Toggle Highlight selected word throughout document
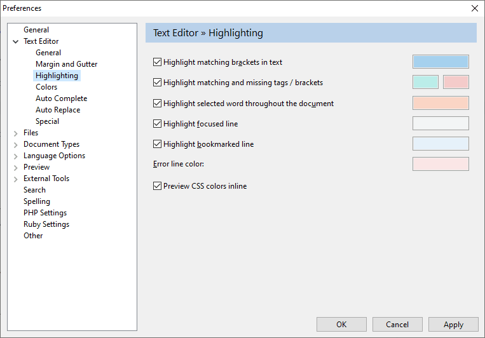485x338 pixels. click(x=158, y=104)
